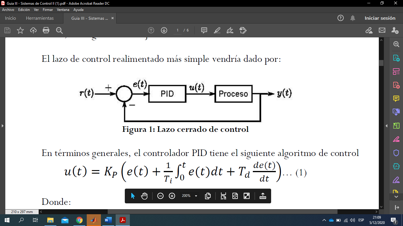Switch to the Herramientas tab

[40, 18]
